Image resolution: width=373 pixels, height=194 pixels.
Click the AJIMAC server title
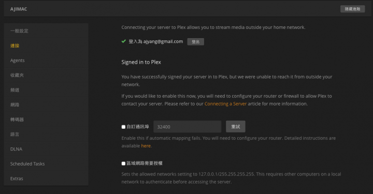(x=19, y=9)
